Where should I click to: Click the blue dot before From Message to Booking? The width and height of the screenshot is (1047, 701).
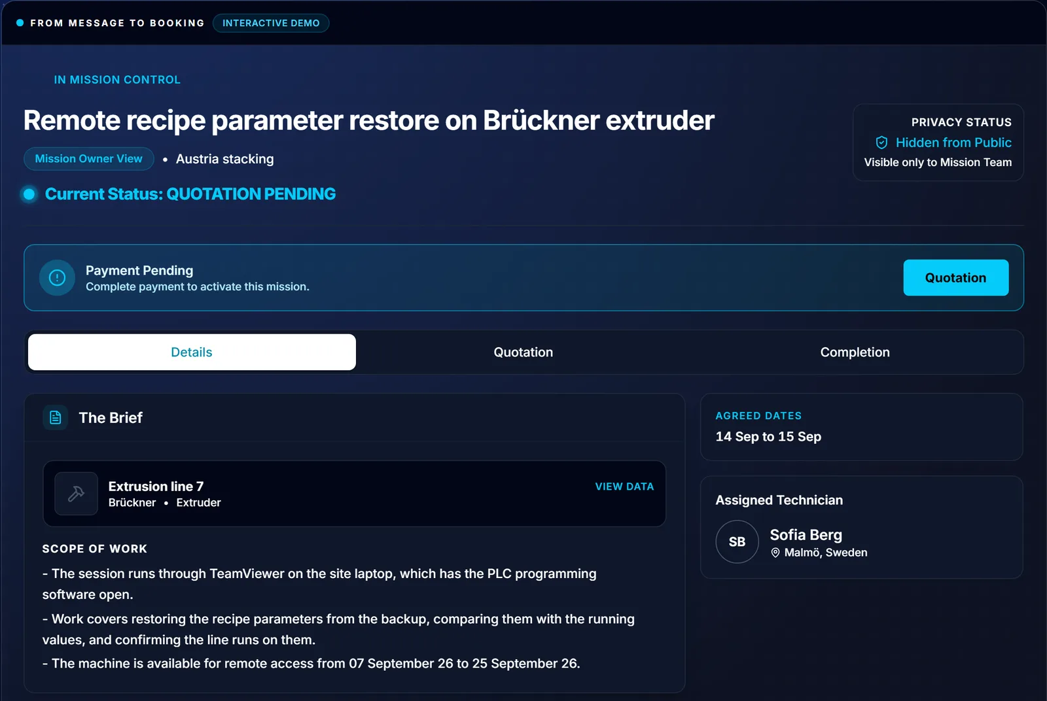coord(20,23)
